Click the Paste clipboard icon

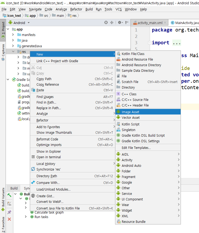[x=33, y=90]
